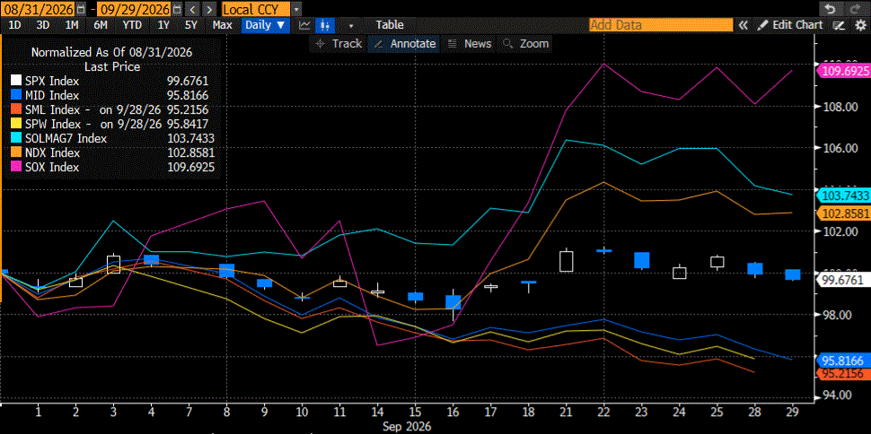This screenshot has width=871, height=434.
Task: Click the Local CCY currency field
Action: 255,9
